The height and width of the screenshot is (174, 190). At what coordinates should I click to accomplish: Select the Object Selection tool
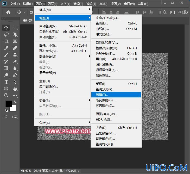(15, 34)
